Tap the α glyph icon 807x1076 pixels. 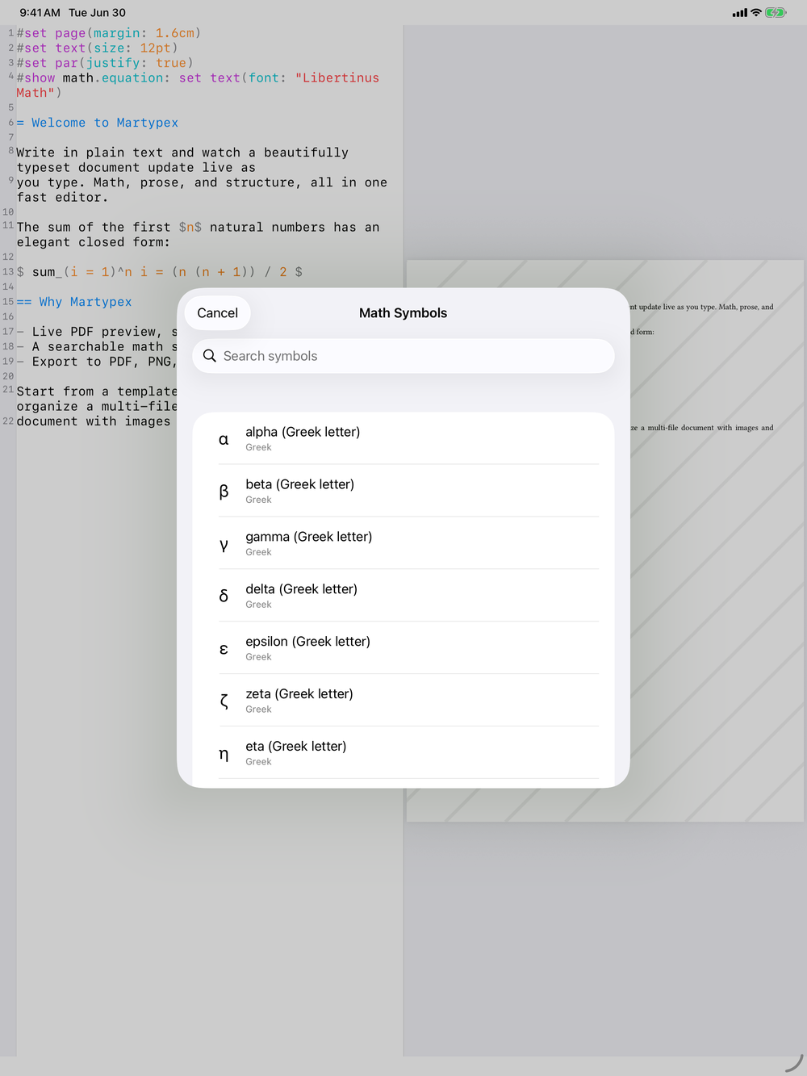pos(224,440)
